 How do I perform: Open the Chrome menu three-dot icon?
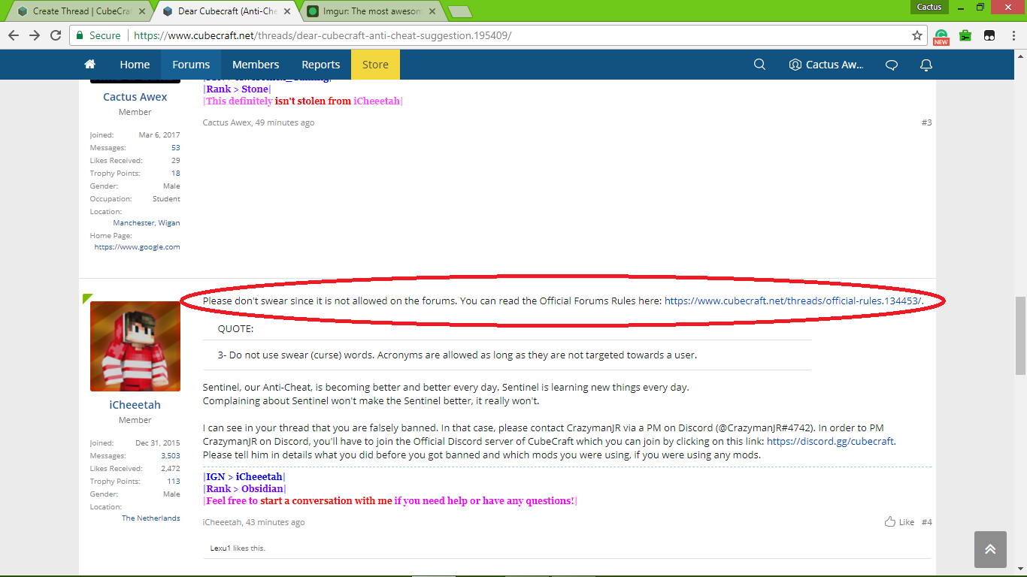pos(1013,35)
